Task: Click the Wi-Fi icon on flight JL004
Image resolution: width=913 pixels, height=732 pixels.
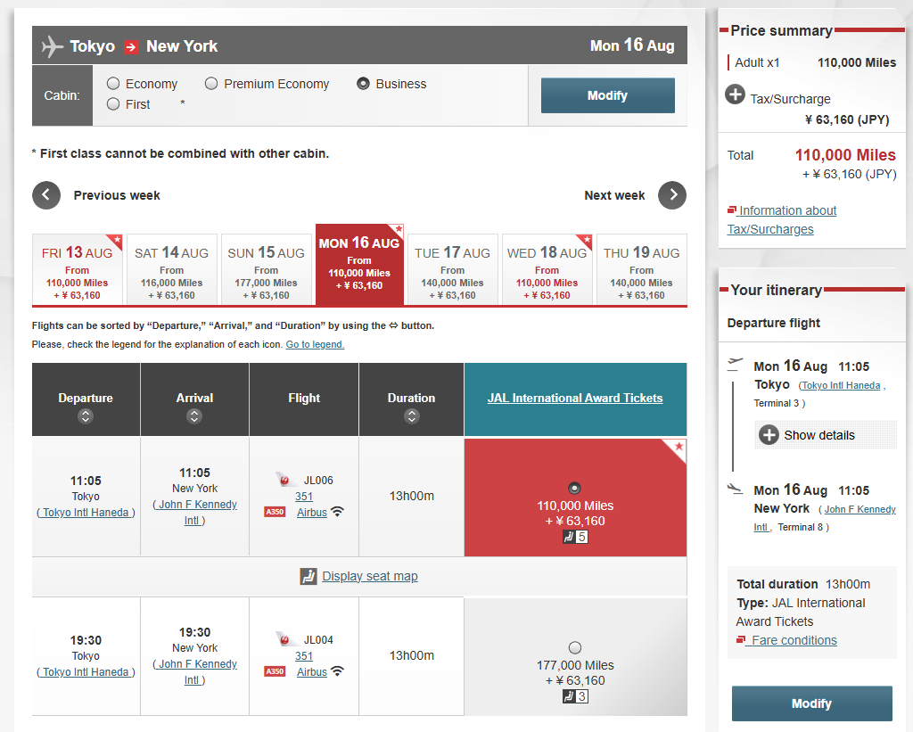Action: tap(337, 671)
